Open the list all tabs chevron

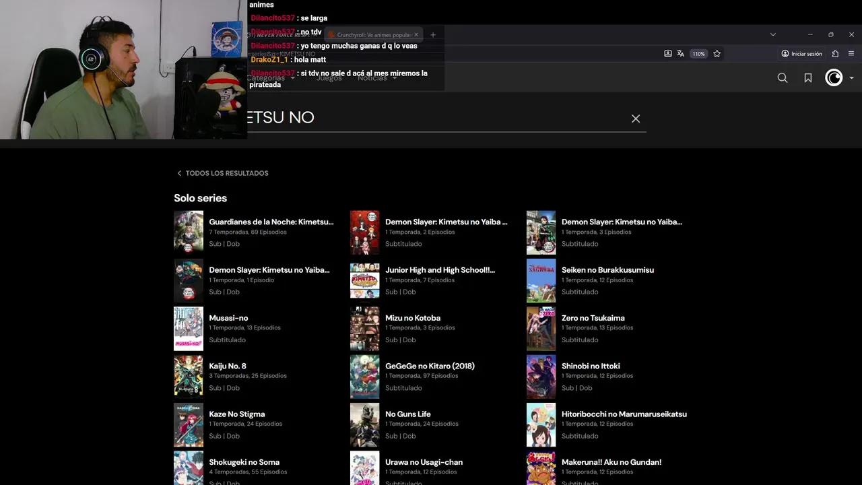pos(773,34)
